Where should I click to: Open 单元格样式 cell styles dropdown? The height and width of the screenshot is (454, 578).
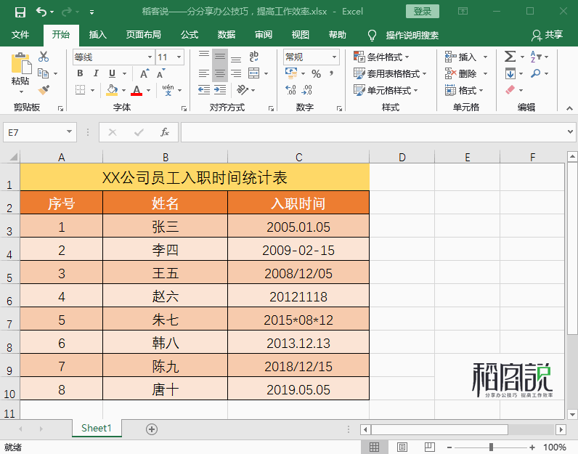[x=386, y=90]
